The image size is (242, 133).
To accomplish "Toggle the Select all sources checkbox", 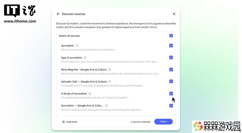I will click(171, 36).
